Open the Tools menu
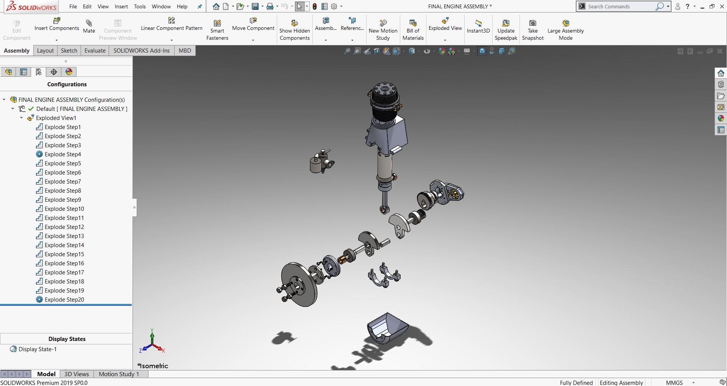The width and height of the screenshot is (727, 386). pos(140,6)
